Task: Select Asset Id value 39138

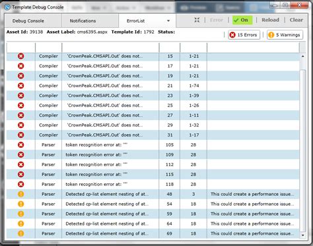Action: 36,32
